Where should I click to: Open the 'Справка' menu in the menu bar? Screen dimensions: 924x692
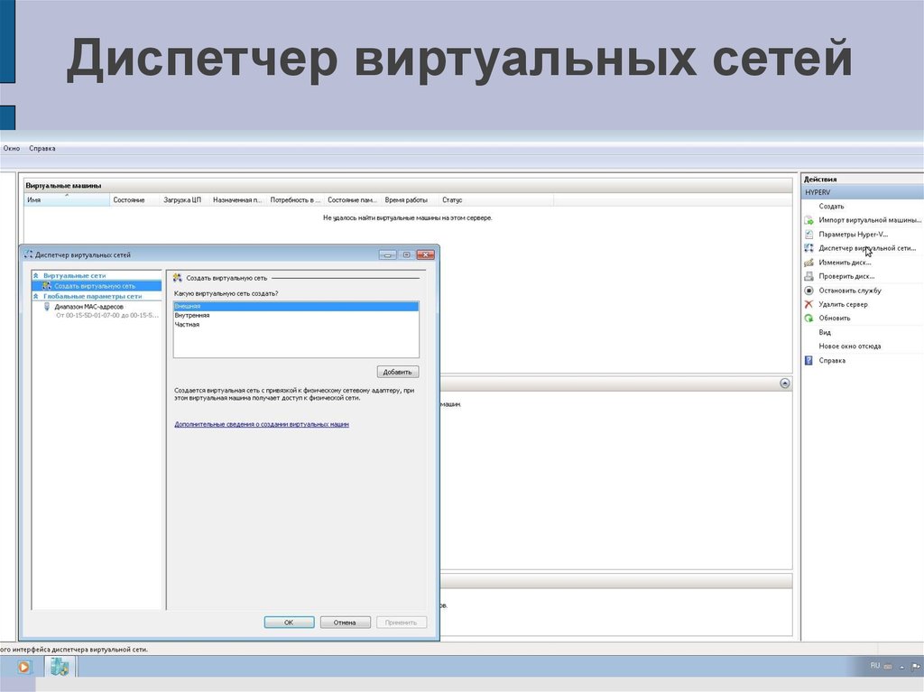(42, 149)
